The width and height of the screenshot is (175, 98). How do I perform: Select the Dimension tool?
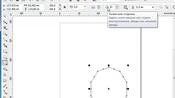[5, 86]
